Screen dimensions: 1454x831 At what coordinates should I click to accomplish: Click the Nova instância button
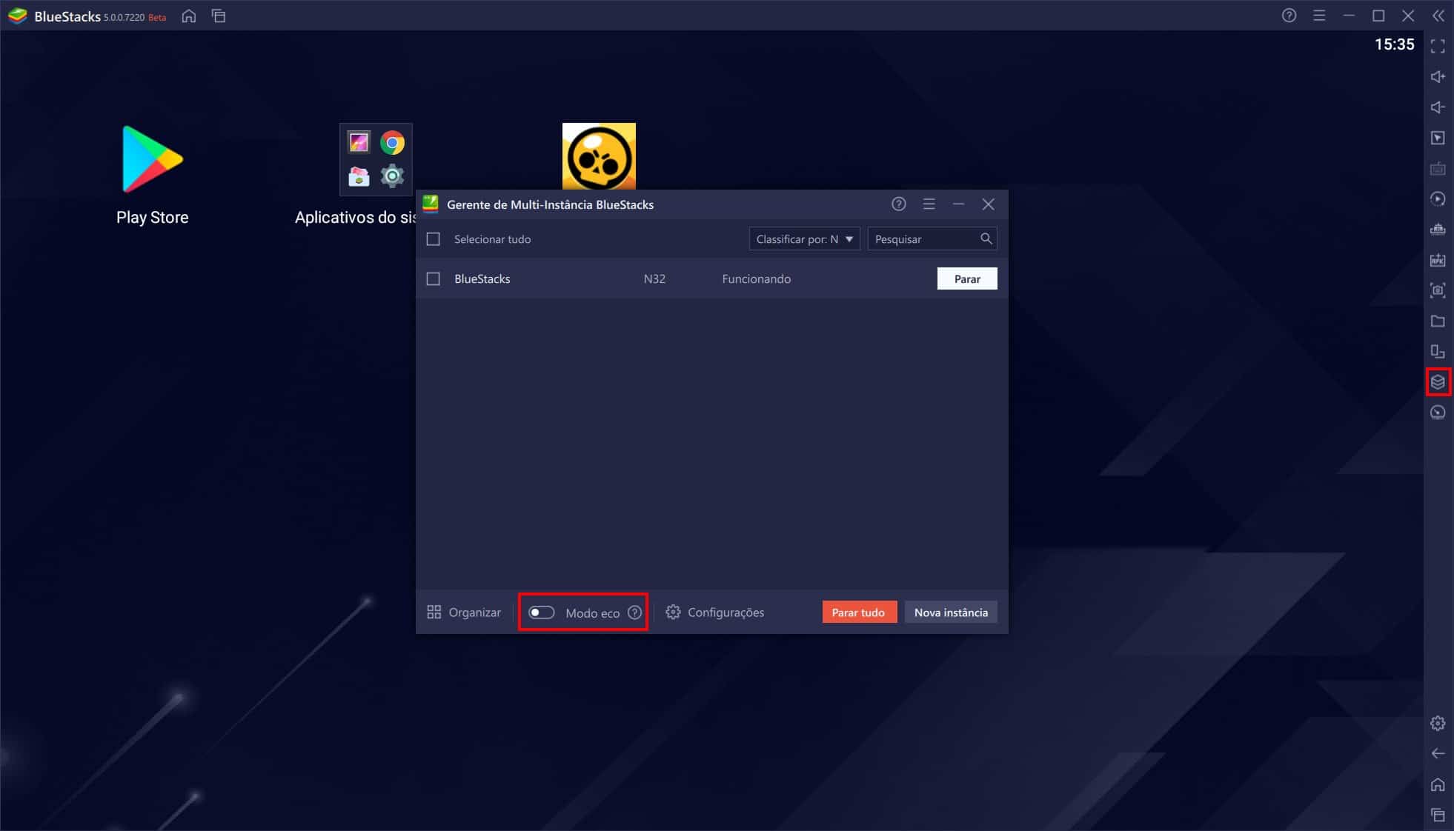pyautogui.click(x=950, y=613)
